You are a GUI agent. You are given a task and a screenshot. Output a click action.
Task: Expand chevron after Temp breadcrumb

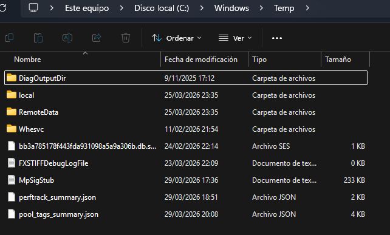[x=307, y=8]
